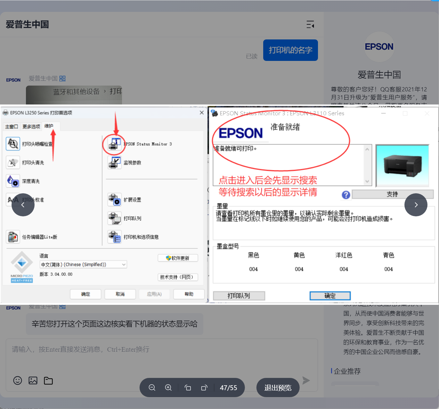
Task: Click the 打印机的名字 message bubble
Action: (290, 50)
